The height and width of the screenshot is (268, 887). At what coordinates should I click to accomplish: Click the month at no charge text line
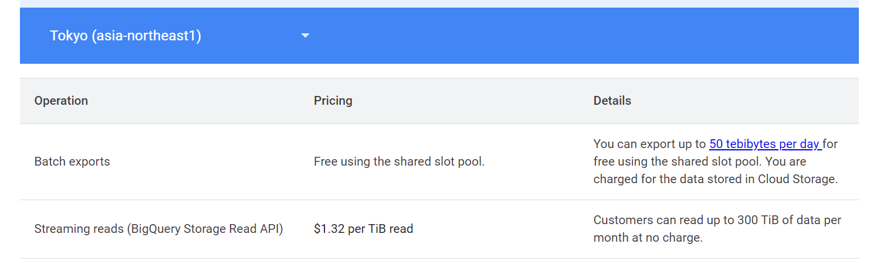click(648, 238)
